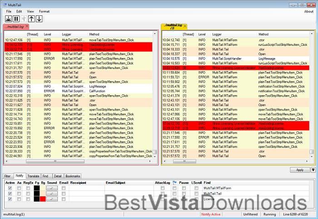The height and width of the screenshot is (219, 318).
Task: Click the peach Bg swatch for the MultiTail.Tail rule
Action: tap(43, 194)
